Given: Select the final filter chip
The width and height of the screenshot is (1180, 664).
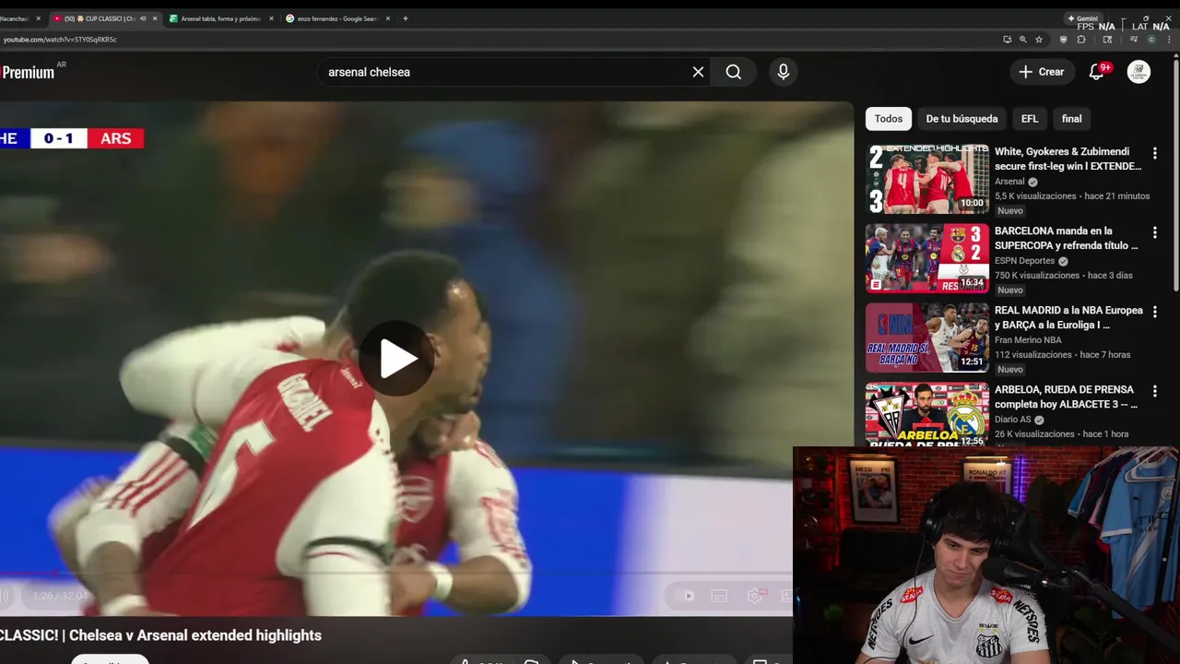Looking at the screenshot, I should (1071, 119).
